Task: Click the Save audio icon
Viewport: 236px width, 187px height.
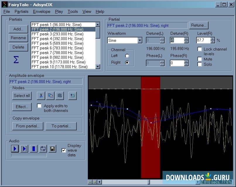Action: (53, 149)
